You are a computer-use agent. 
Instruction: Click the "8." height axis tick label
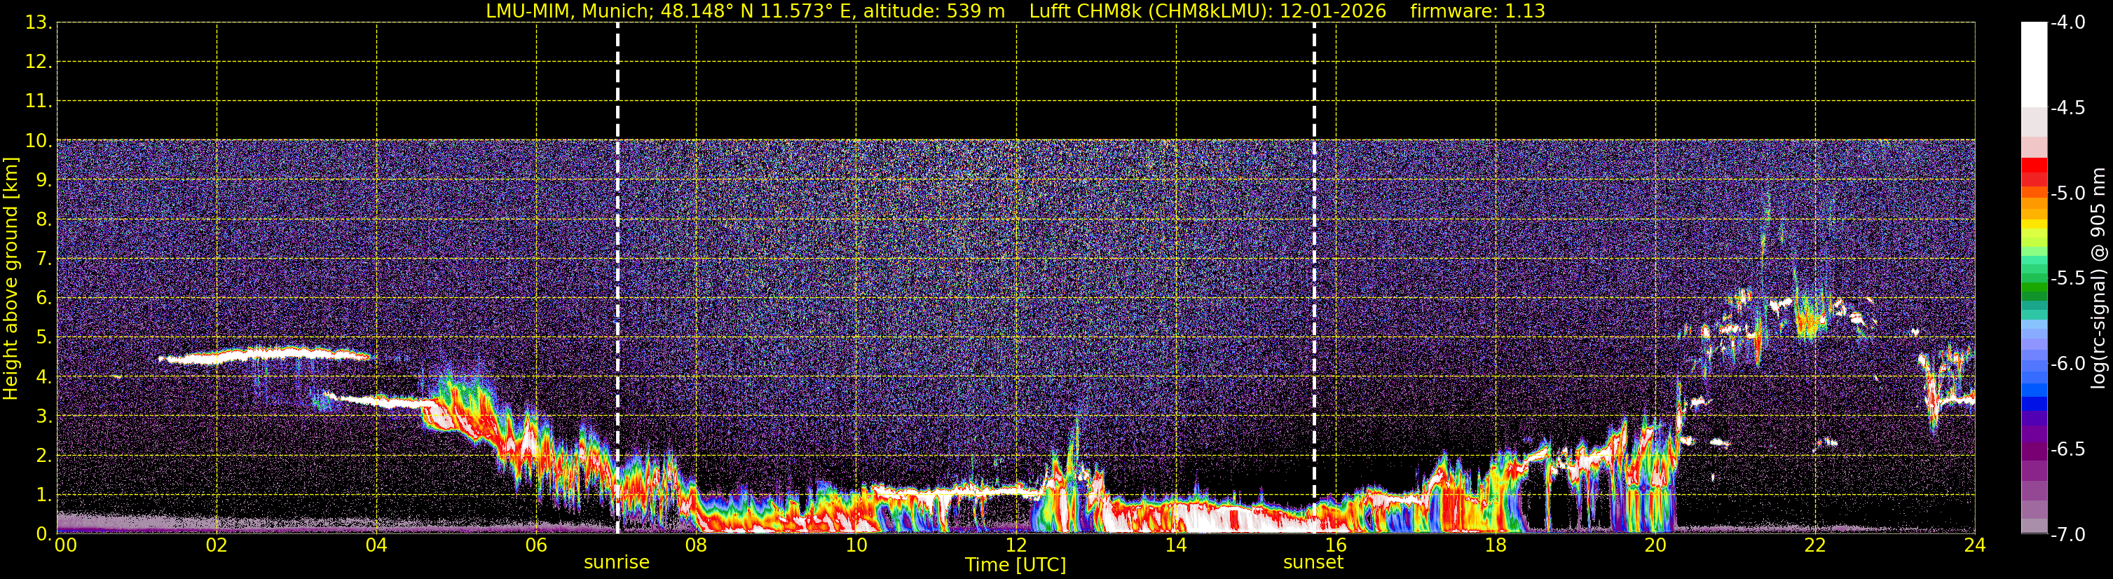[x=43, y=220]
